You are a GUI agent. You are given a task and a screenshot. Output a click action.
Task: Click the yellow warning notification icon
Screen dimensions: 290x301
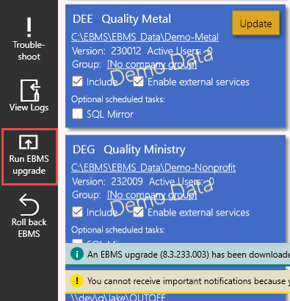tap(77, 280)
